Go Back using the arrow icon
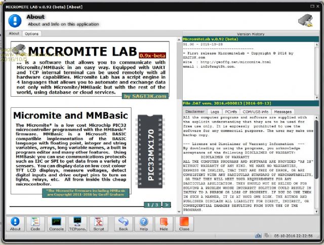Viewport: 324px width, 245px height. (x=123, y=224)
